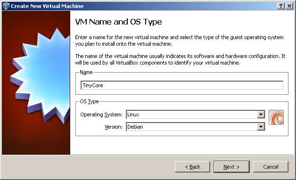Image resolution: width=296 pixels, height=180 pixels.
Task: Go to previous step with Back button
Action: click(192, 167)
